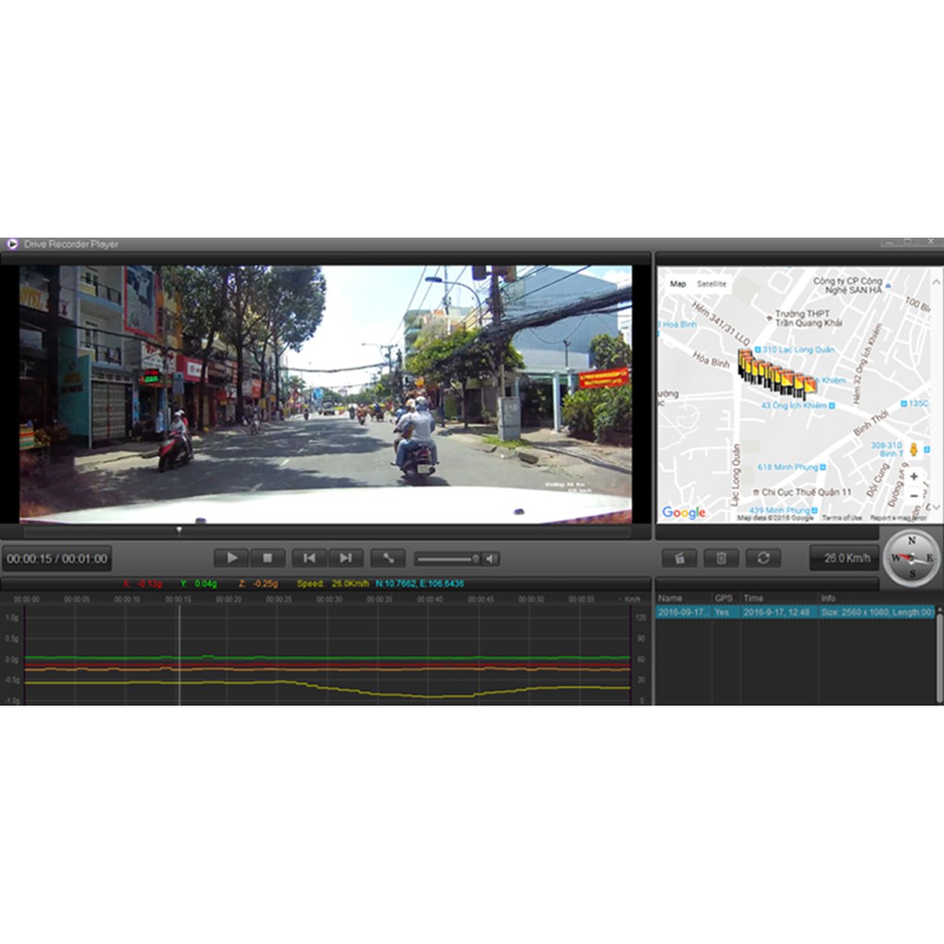Click the video seek bar position marker
This screenshot has height=944, width=944.
click(179, 530)
